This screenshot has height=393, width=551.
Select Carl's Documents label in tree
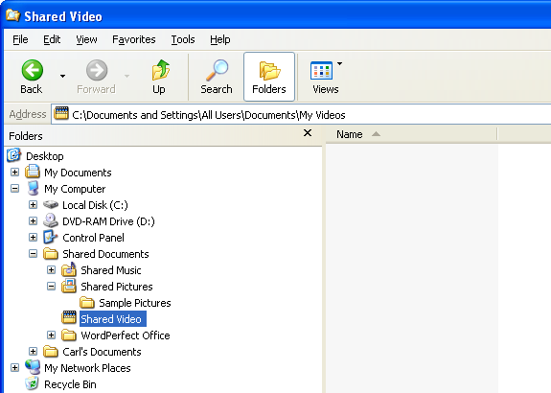(102, 352)
